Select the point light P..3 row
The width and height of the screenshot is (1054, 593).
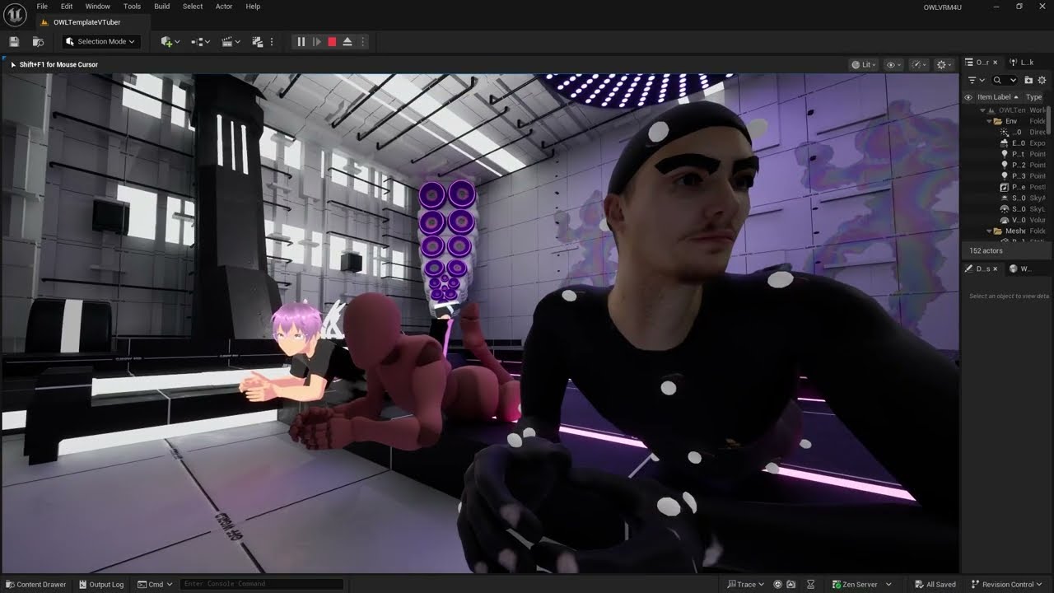1006,175
